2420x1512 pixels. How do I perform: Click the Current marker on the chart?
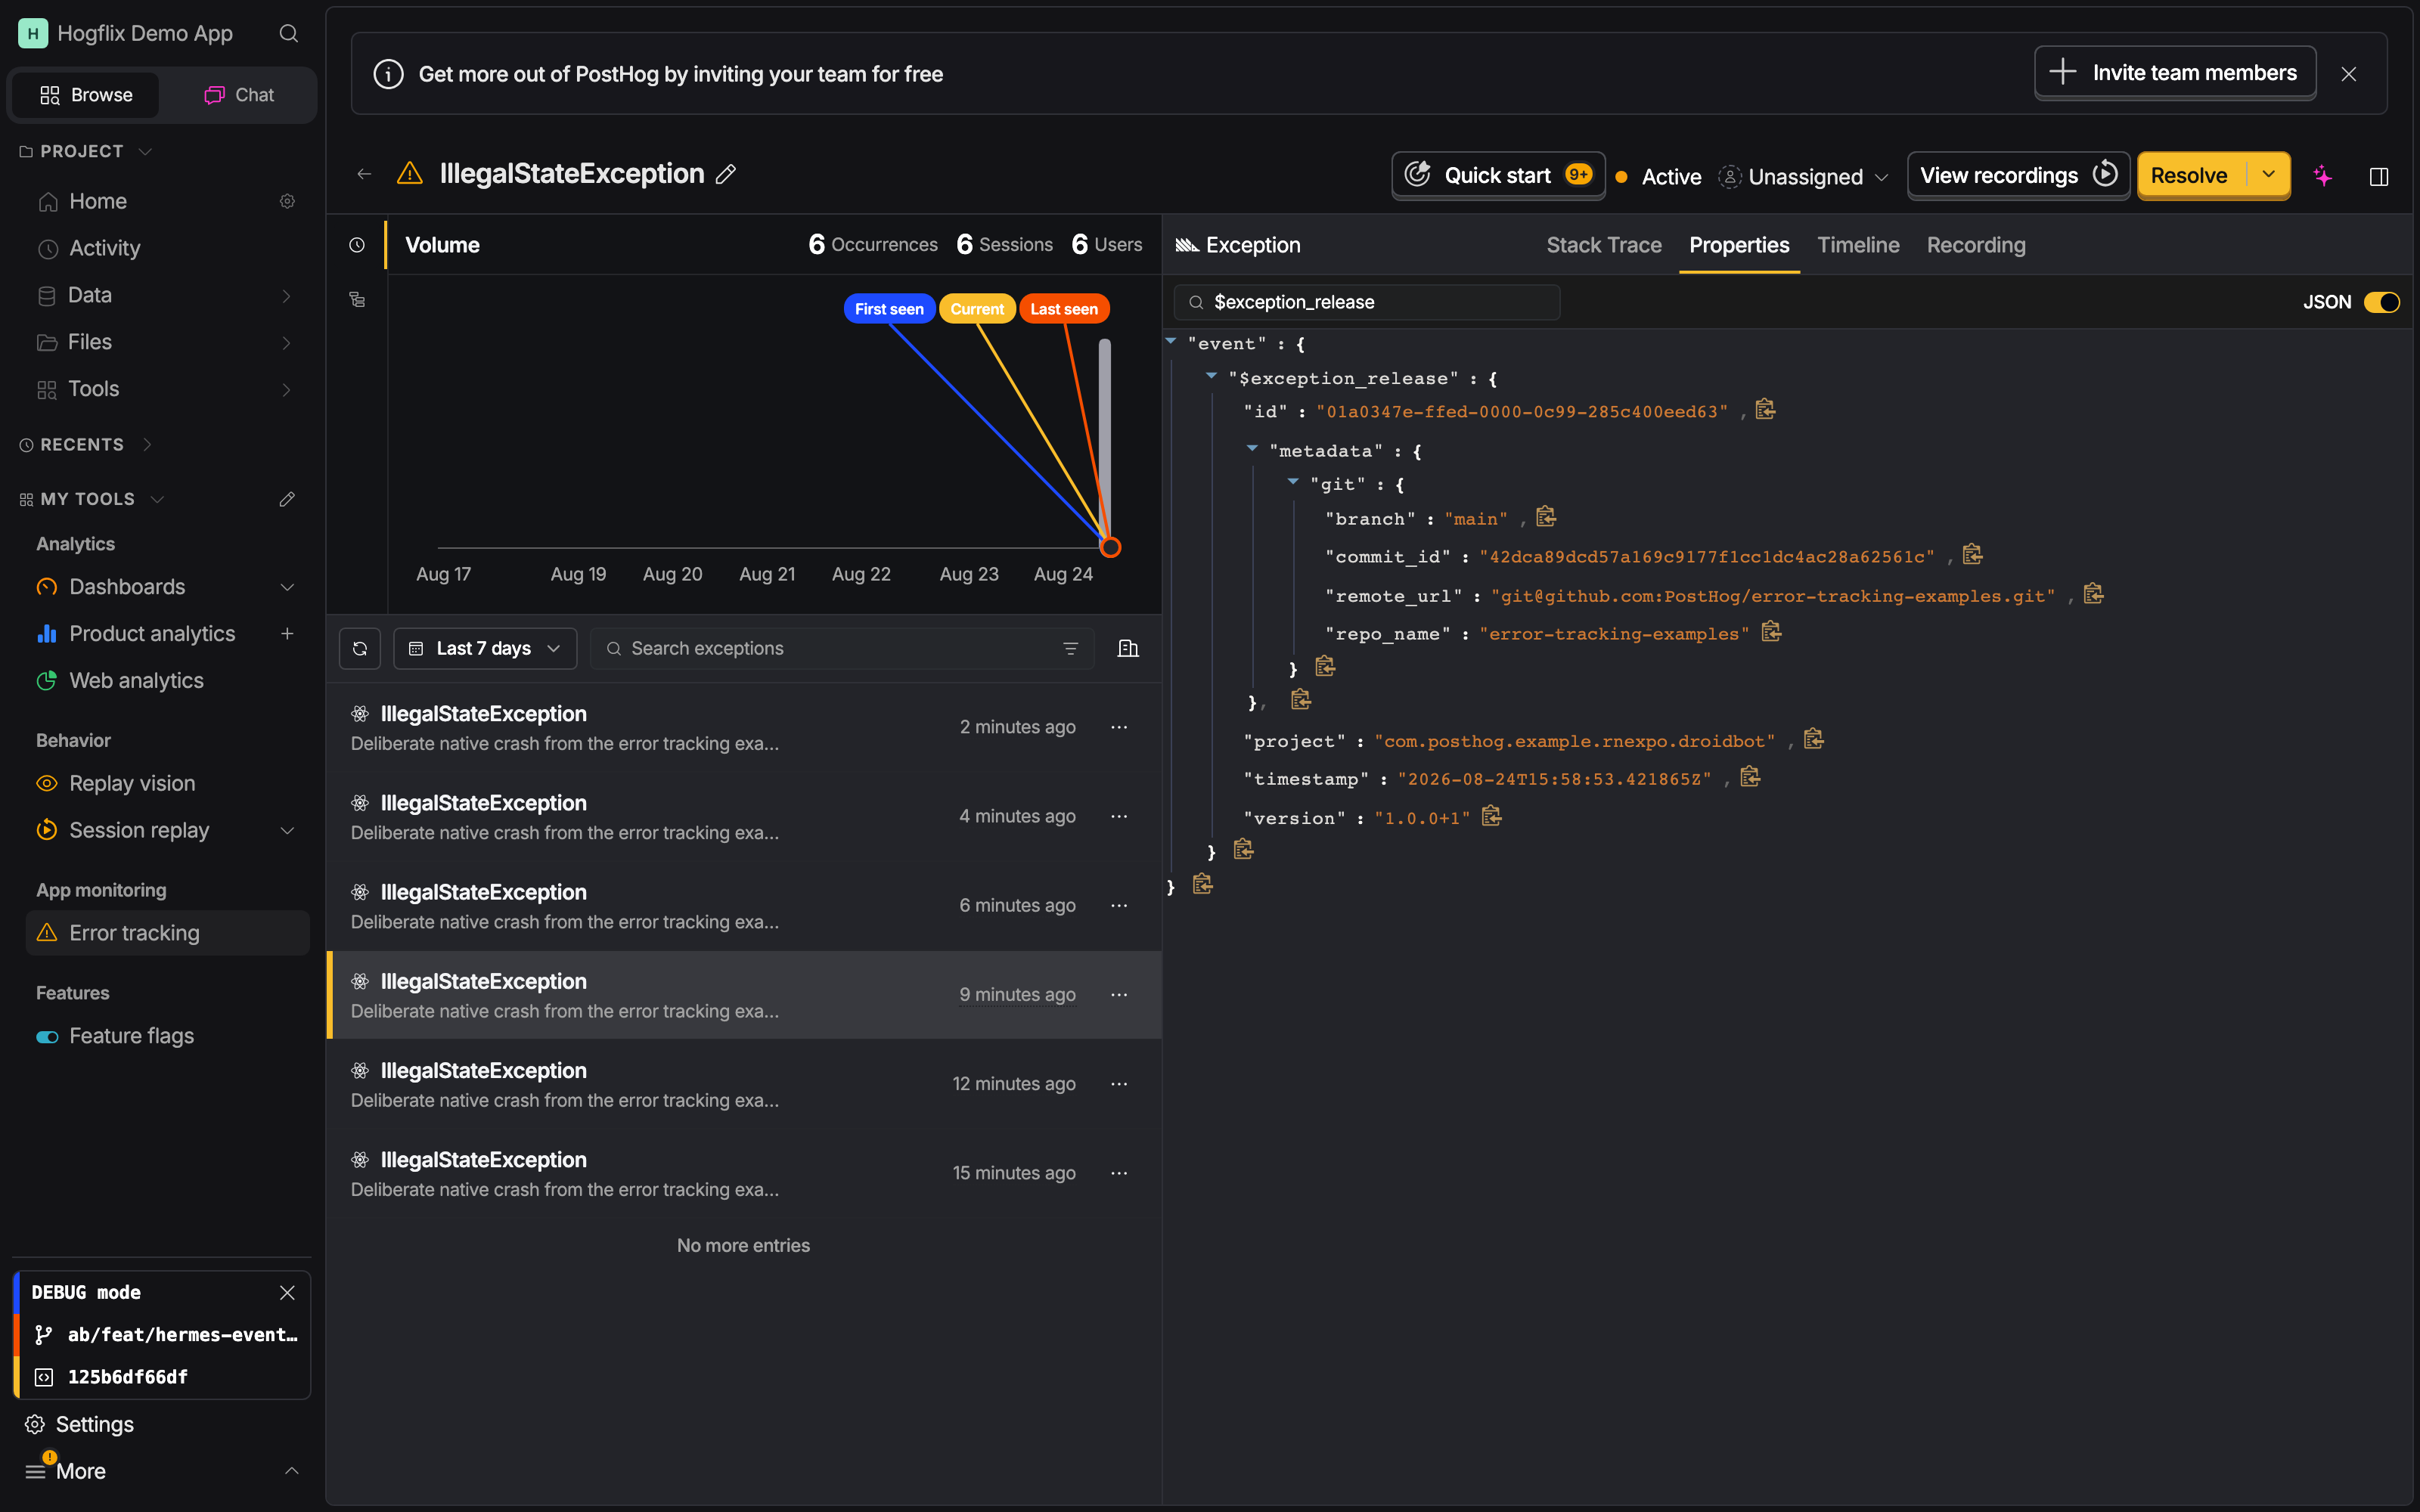point(977,309)
